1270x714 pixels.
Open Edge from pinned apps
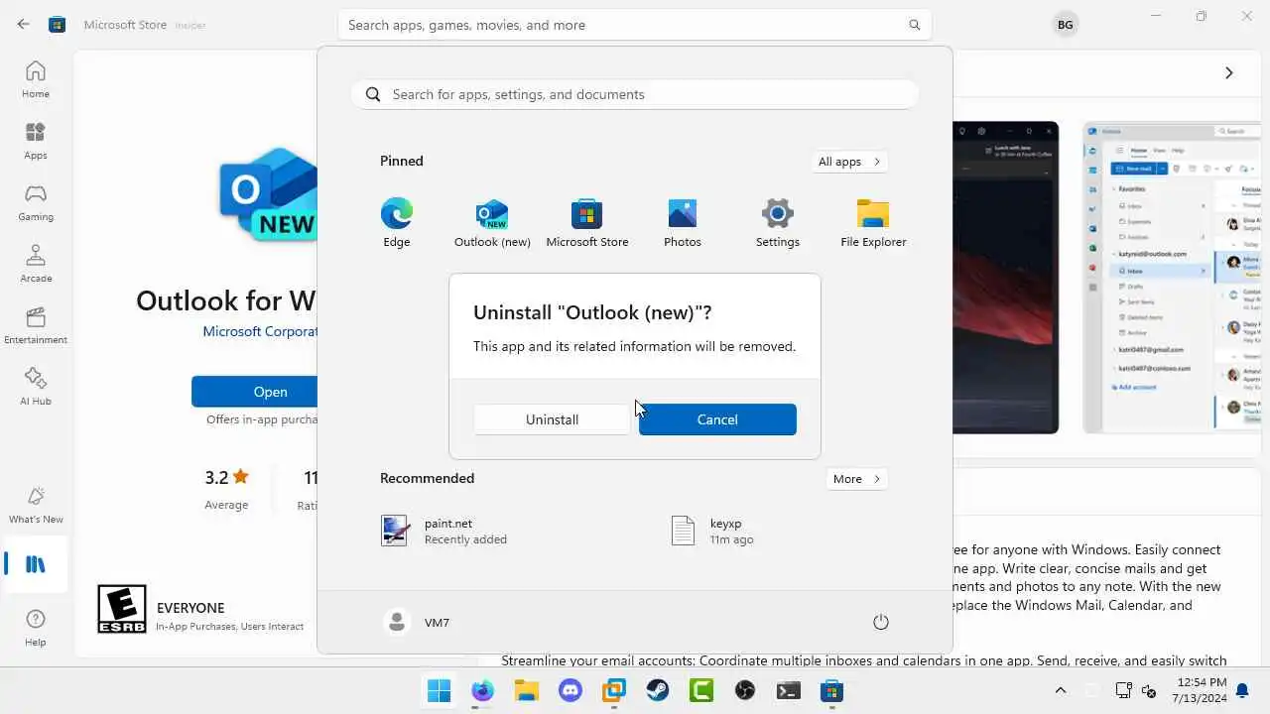coord(397,223)
